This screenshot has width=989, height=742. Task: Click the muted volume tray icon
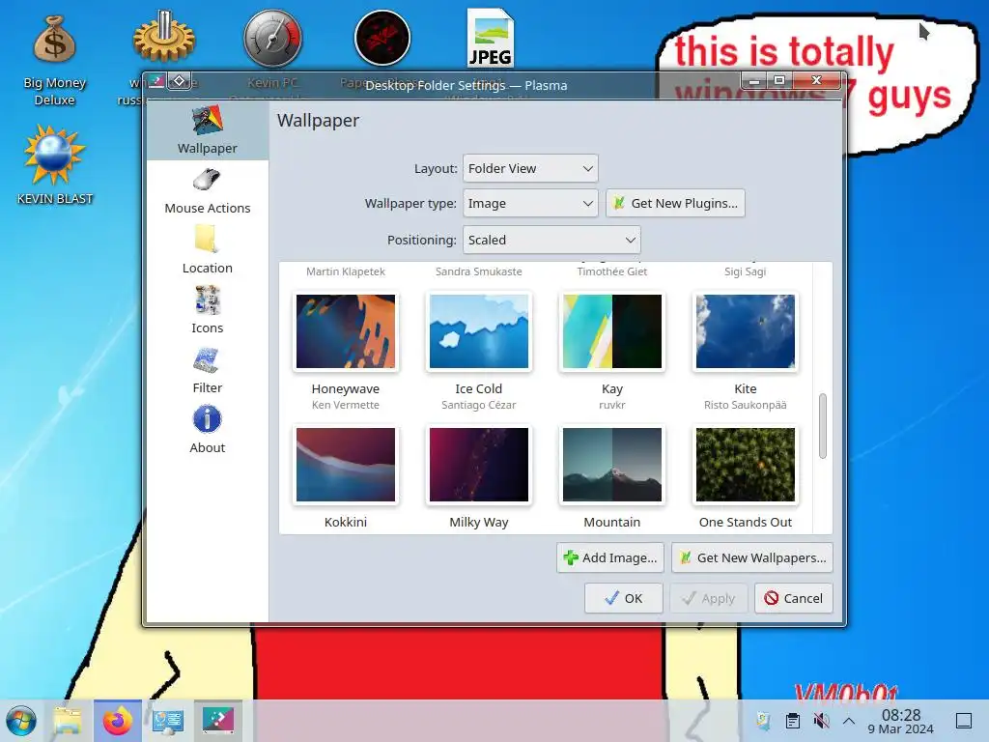(x=821, y=721)
